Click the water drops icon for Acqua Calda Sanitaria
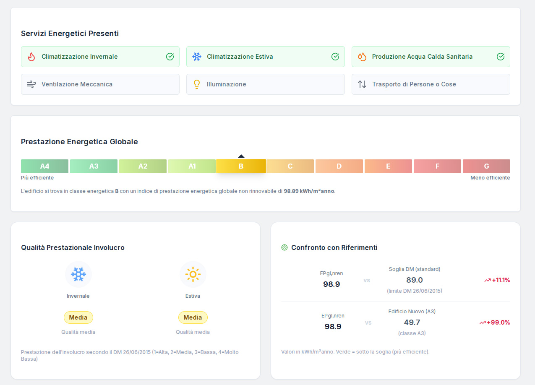 362,57
